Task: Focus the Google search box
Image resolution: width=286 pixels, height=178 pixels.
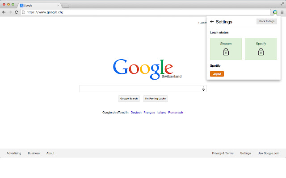Action: 143,89
